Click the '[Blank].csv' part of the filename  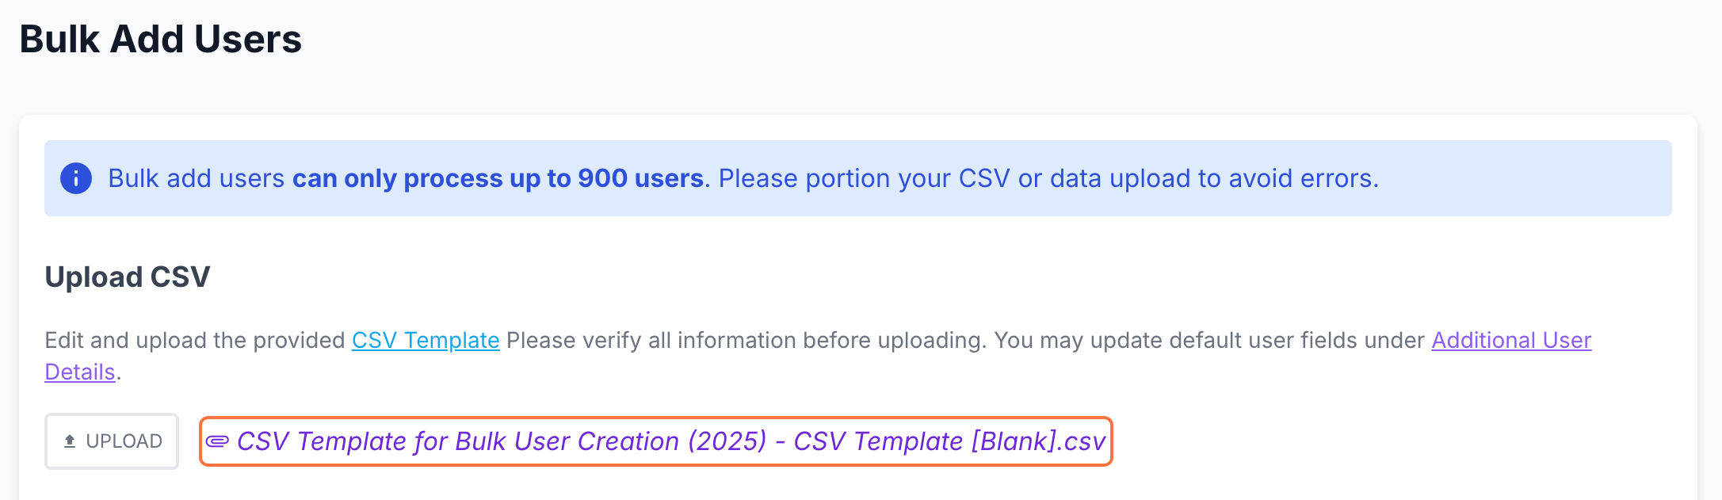1038,441
